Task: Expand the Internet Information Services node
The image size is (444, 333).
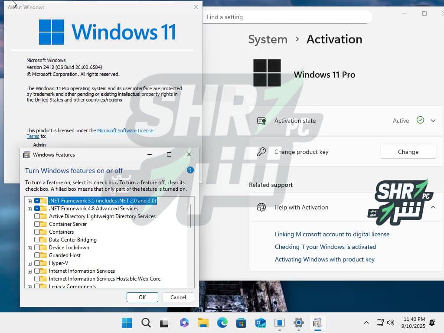Action: pyautogui.click(x=29, y=271)
